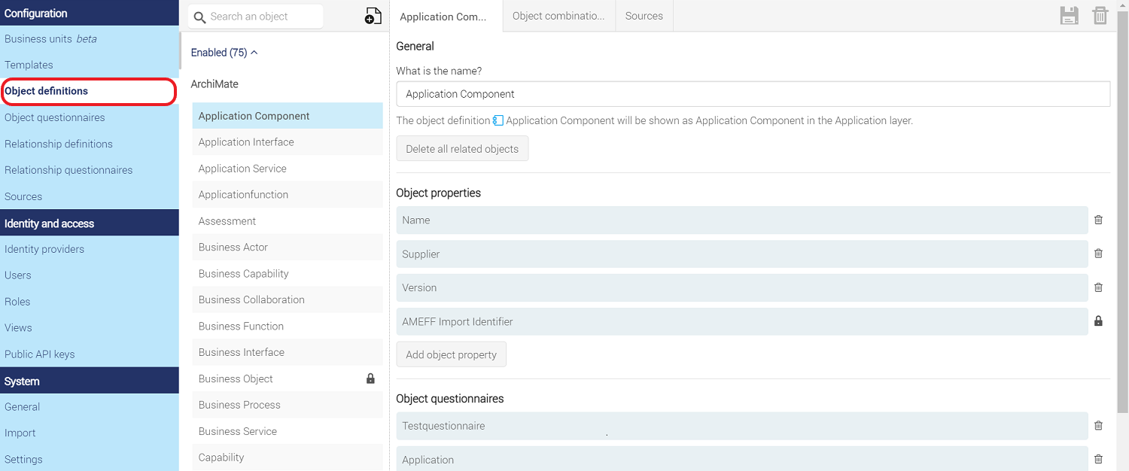Remove the Testquestionnaire questionnaire
Image resolution: width=1129 pixels, height=471 pixels.
(x=1098, y=425)
